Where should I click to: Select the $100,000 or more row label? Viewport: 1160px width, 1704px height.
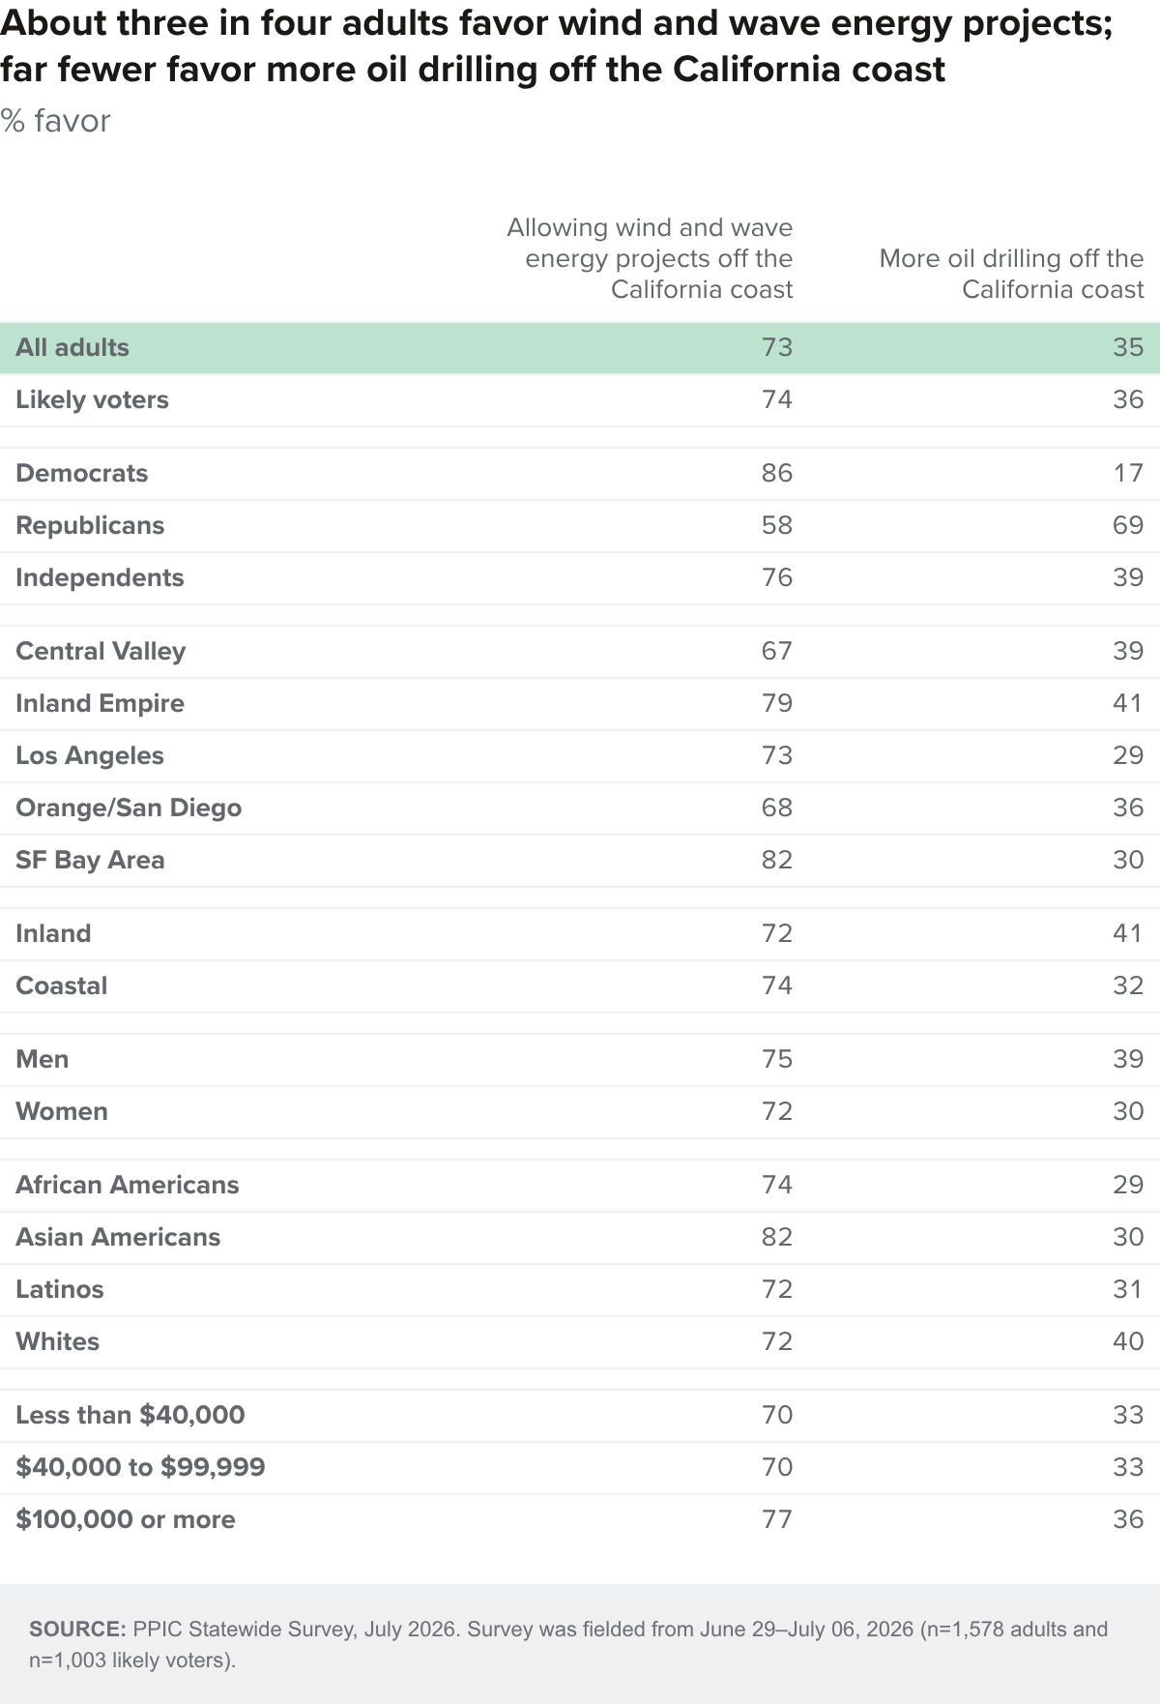pos(126,1519)
